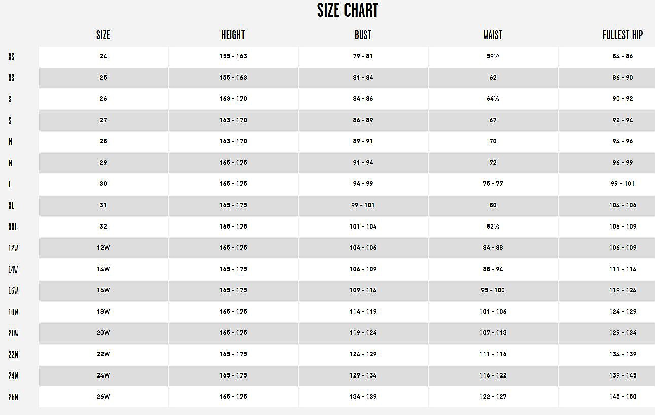Click the size 24 cell
Image resolution: width=655 pixels, height=415 pixels.
tap(104, 56)
